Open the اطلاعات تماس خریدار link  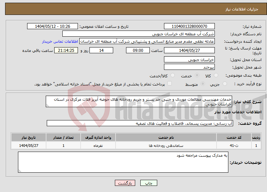(60, 41)
